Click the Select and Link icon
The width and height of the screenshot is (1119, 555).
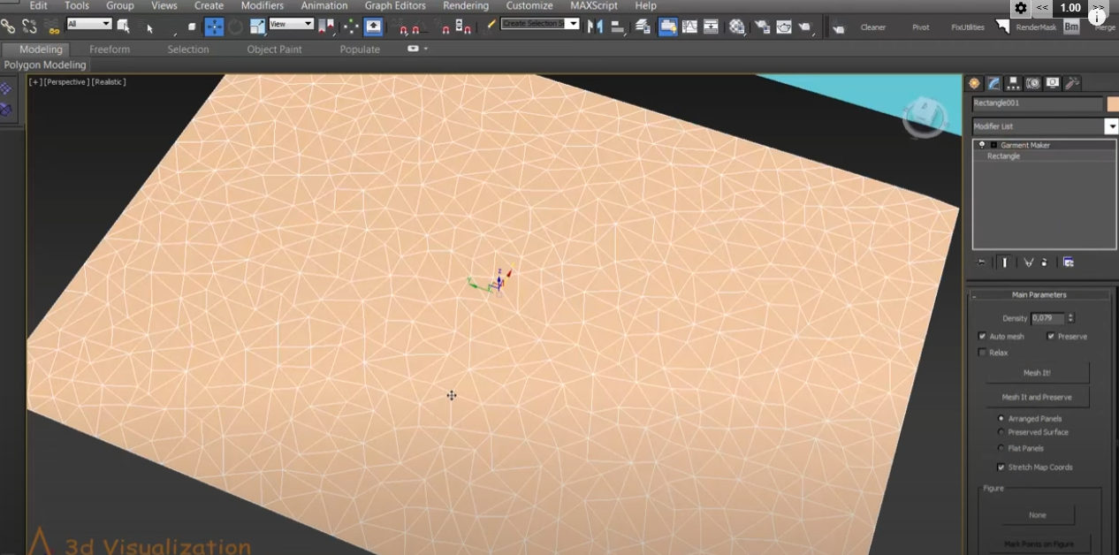8,27
